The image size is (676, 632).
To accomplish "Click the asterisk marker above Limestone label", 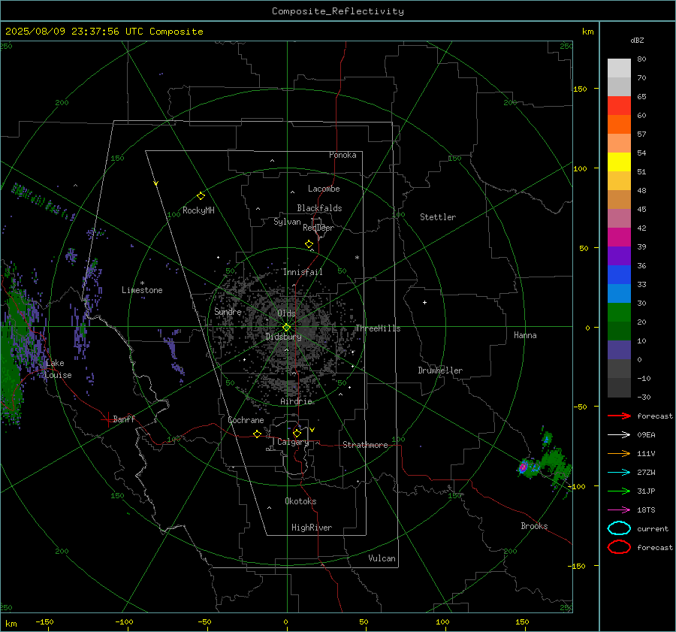I will coord(142,283).
